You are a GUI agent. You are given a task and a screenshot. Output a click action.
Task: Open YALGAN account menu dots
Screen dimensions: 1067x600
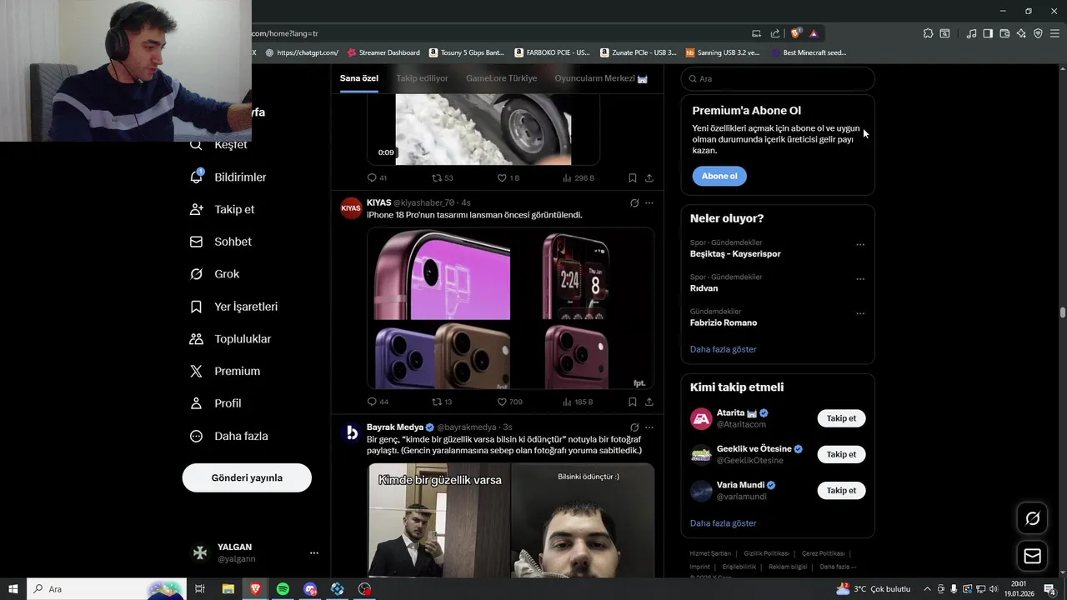(x=314, y=552)
